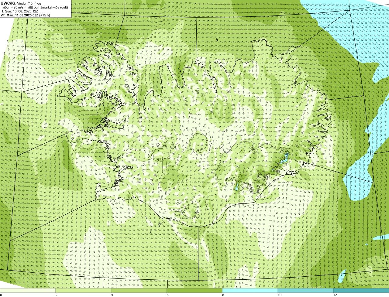The width and height of the screenshot is (389, 297).
Task: Click the 'VT: Mán. 11.08.2025 03Z (+15 h)' line
Action: pyautogui.click(x=25, y=15)
